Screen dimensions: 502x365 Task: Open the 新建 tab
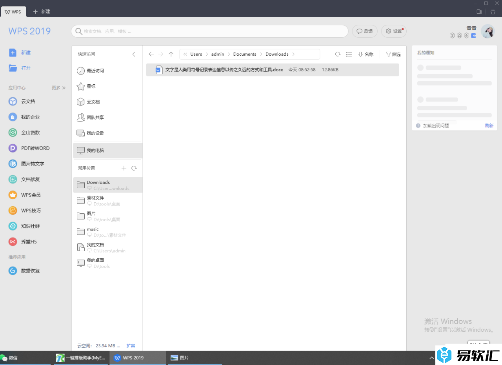pos(42,12)
